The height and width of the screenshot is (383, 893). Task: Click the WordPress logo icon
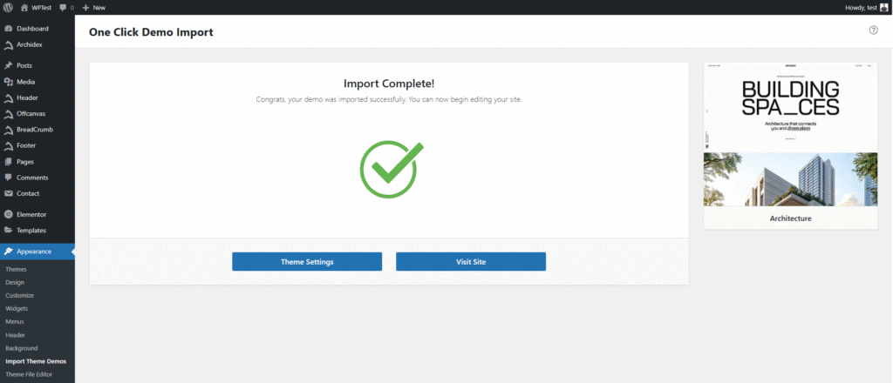(8, 7)
